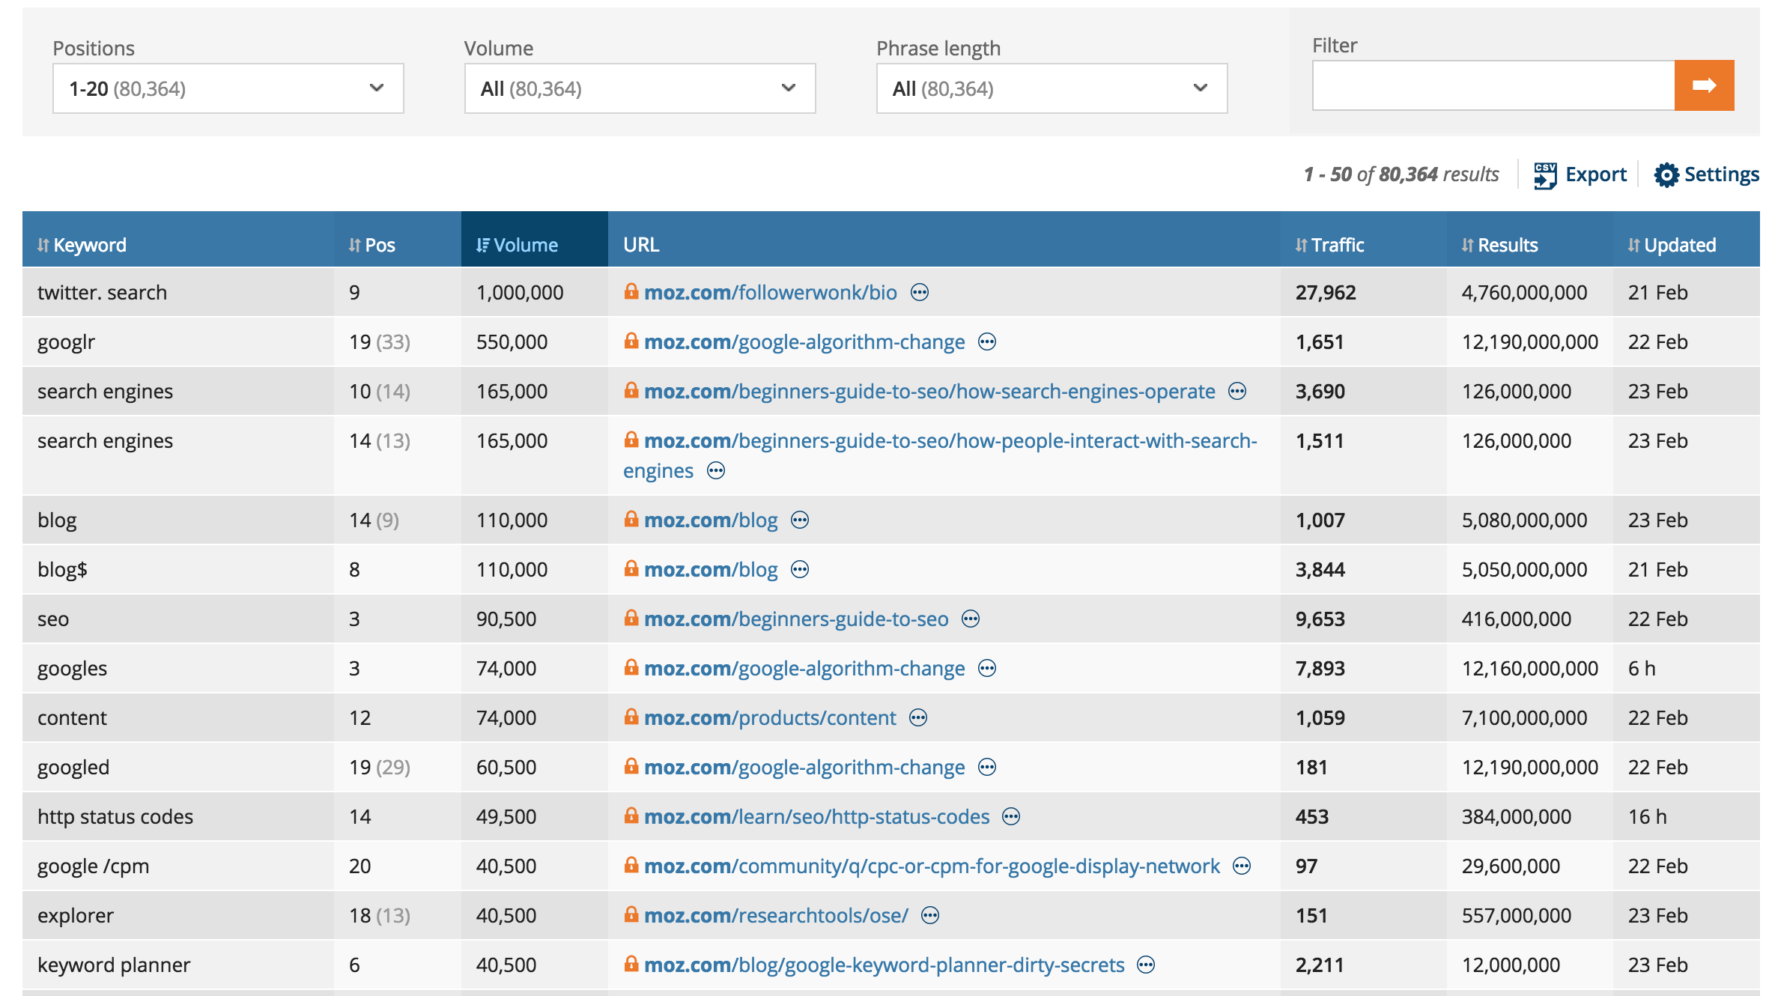Click options icon on the seo row
The width and height of the screenshot is (1772, 996).
971,619
